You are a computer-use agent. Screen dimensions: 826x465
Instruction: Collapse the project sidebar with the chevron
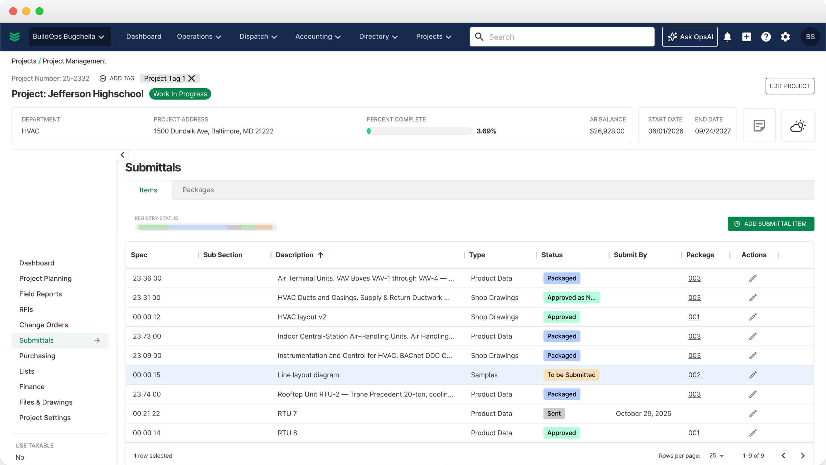pyautogui.click(x=122, y=155)
